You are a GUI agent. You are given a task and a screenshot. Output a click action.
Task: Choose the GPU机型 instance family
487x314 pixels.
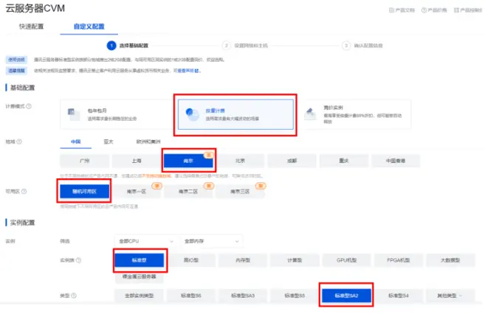tap(347, 260)
